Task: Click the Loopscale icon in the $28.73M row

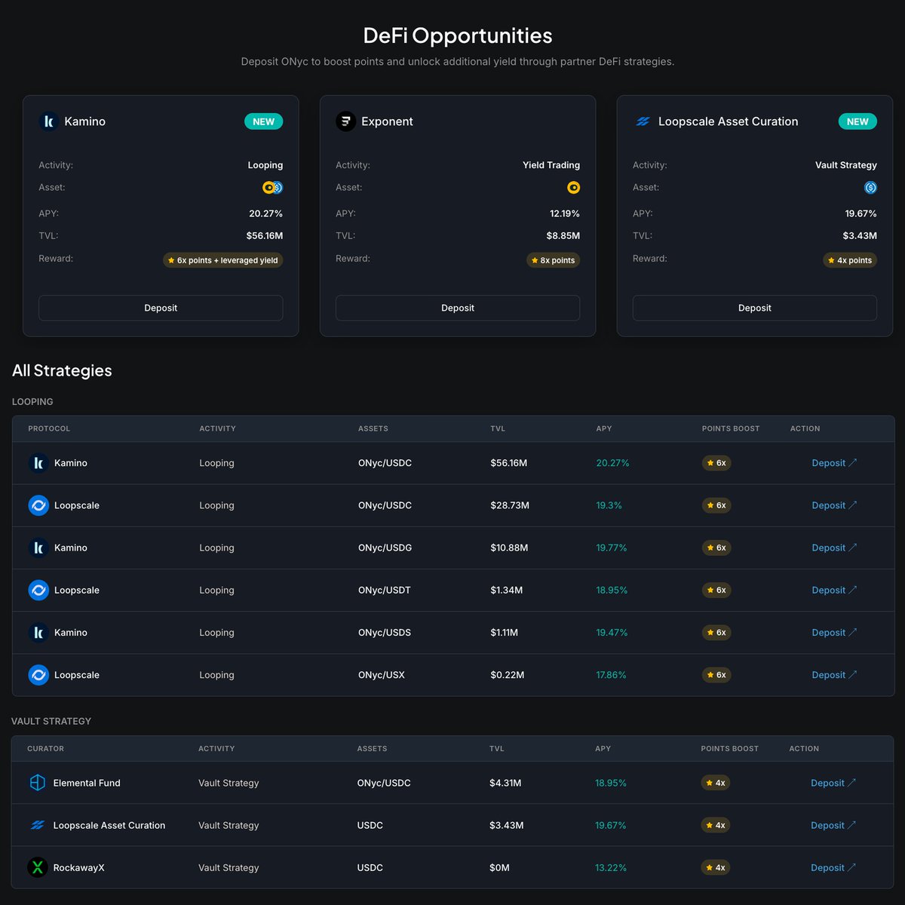Action: tap(38, 505)
